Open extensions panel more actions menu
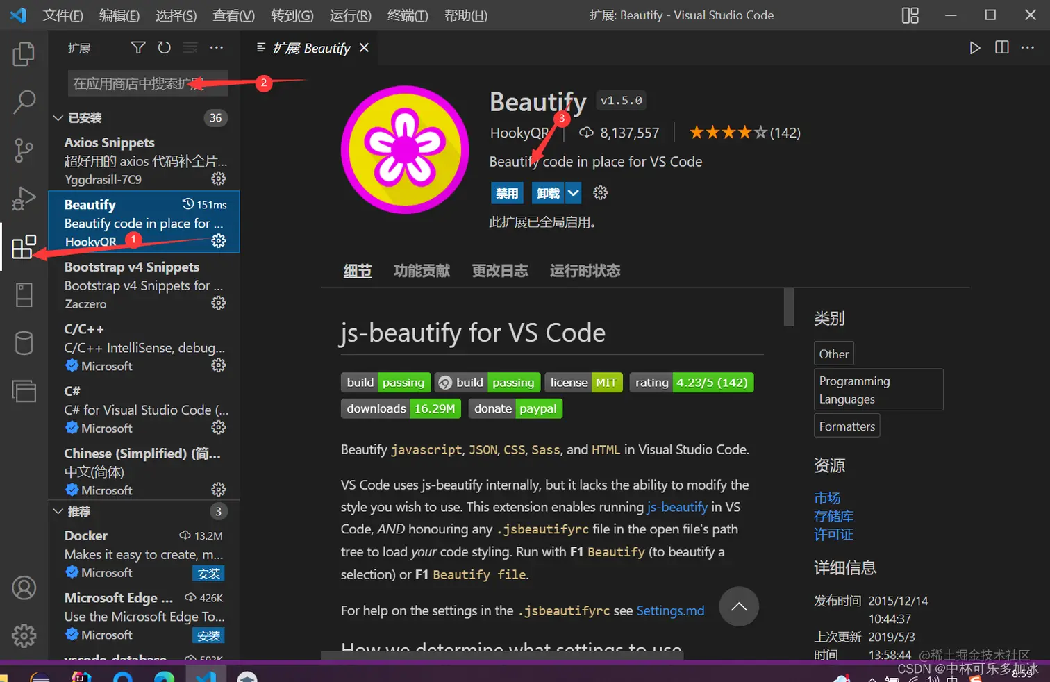 [x=217, y=47]
